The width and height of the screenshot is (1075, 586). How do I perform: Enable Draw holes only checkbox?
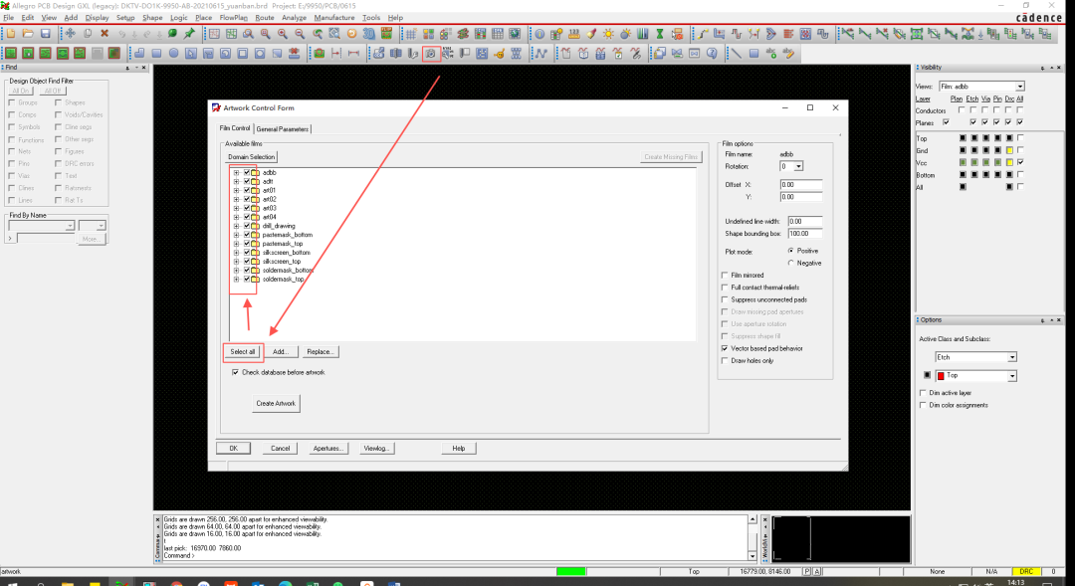pyautogui.click(x=725, y=360)
